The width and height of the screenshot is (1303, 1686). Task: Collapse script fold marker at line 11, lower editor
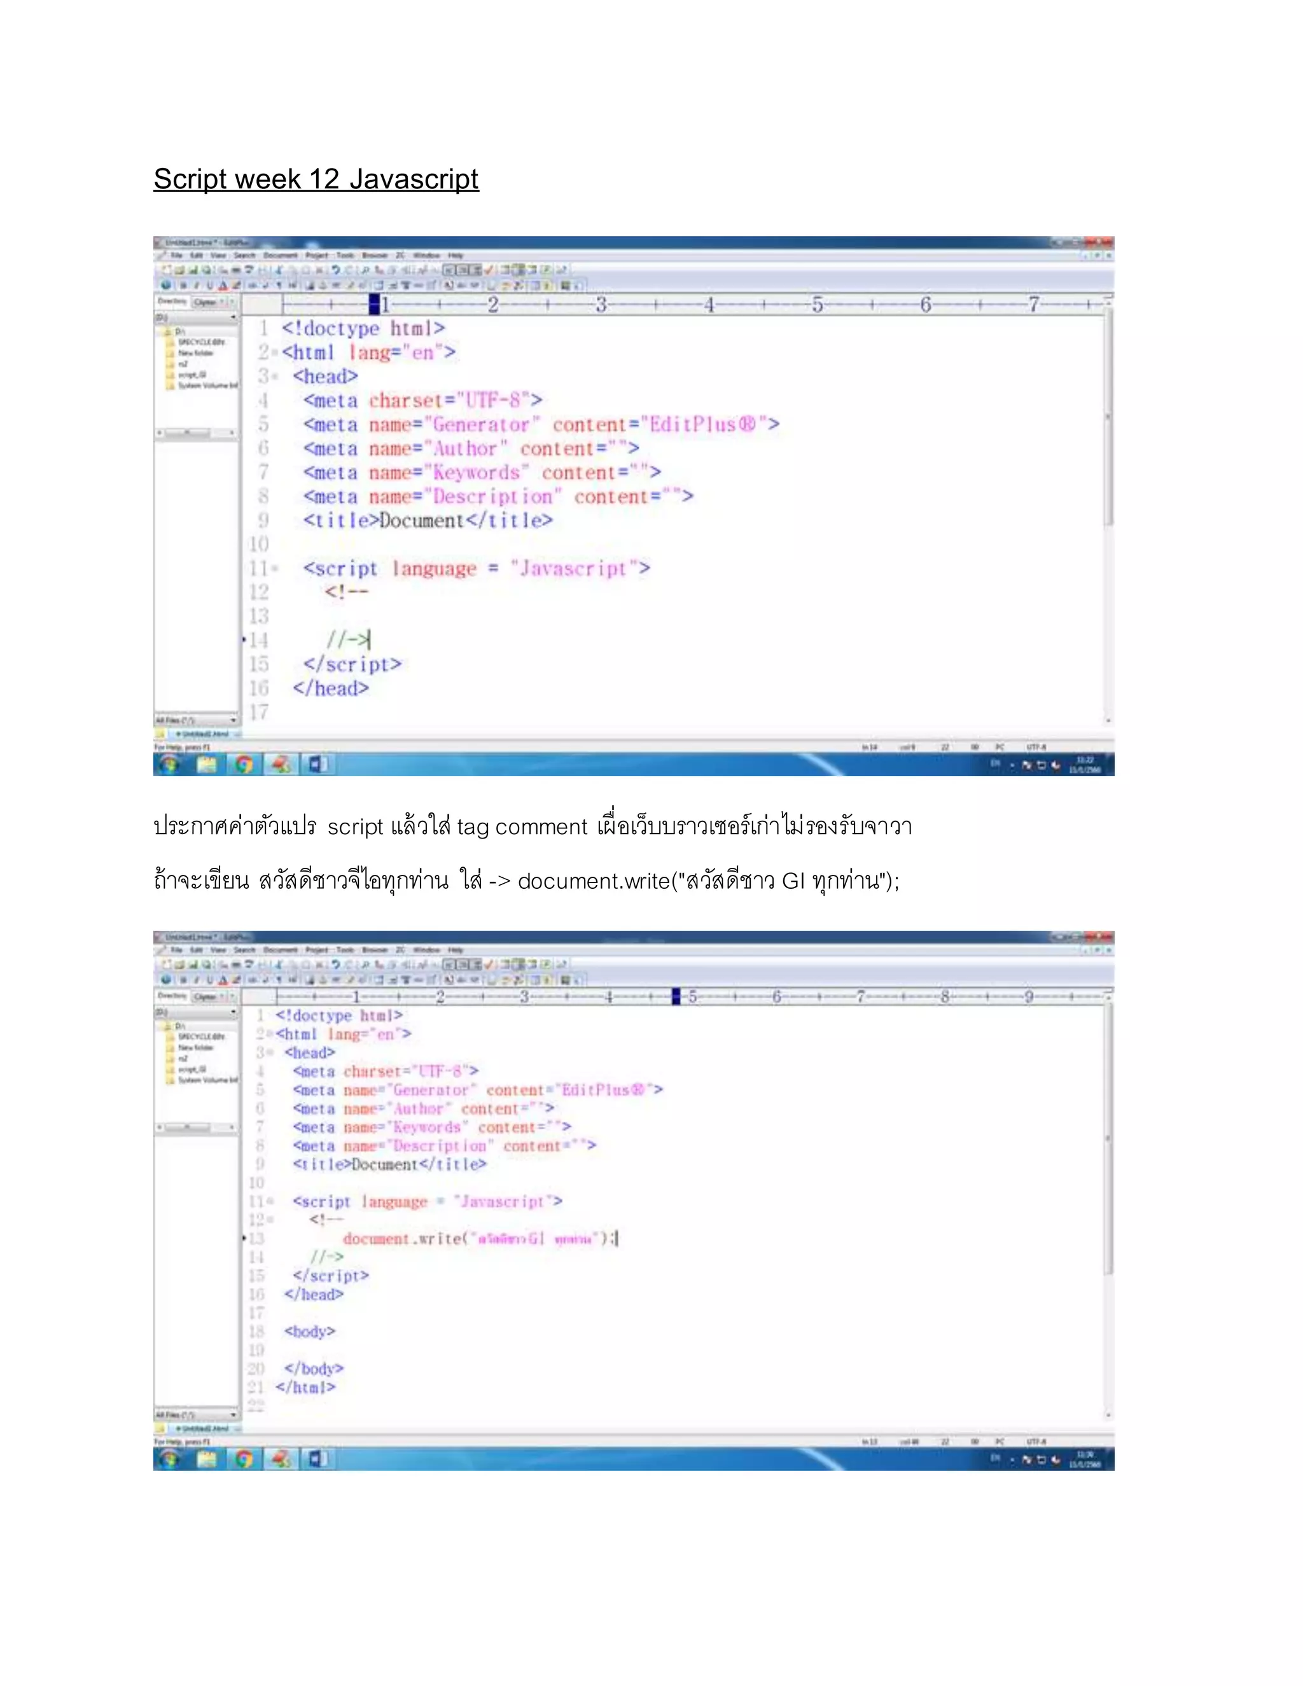[270, 1202]
